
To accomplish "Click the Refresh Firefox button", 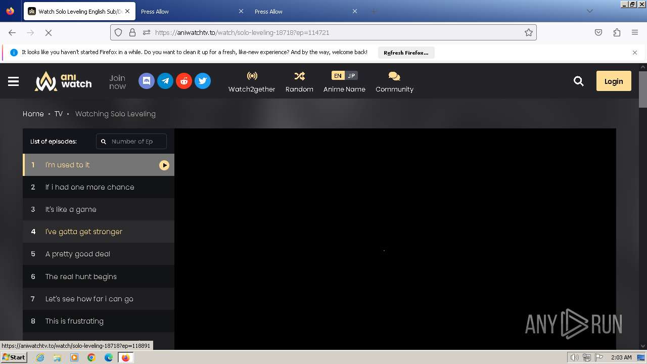I will (406, 53).
